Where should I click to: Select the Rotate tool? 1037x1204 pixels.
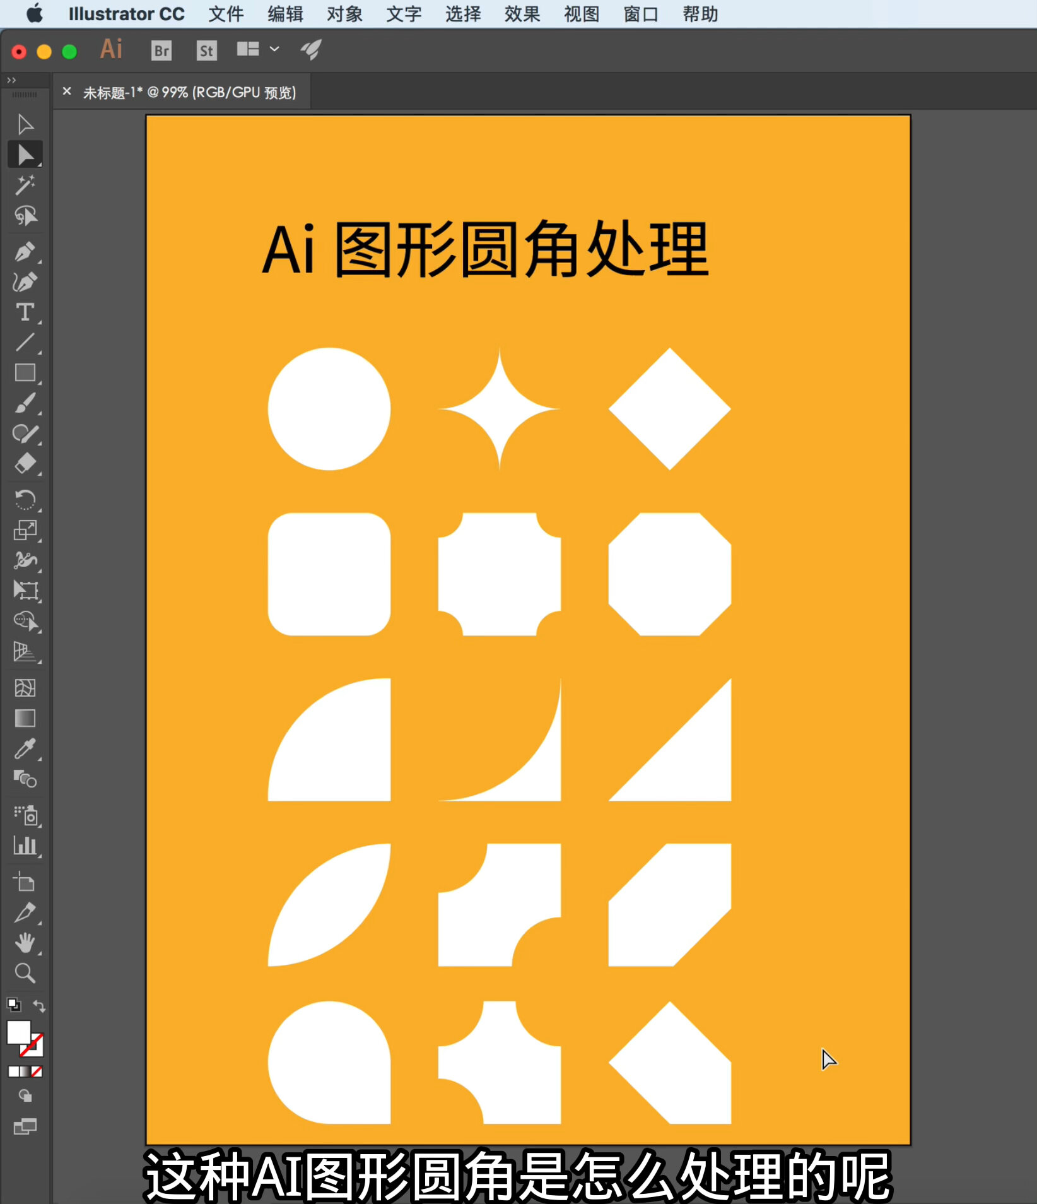pyautogui.click(x=25, y=499)
